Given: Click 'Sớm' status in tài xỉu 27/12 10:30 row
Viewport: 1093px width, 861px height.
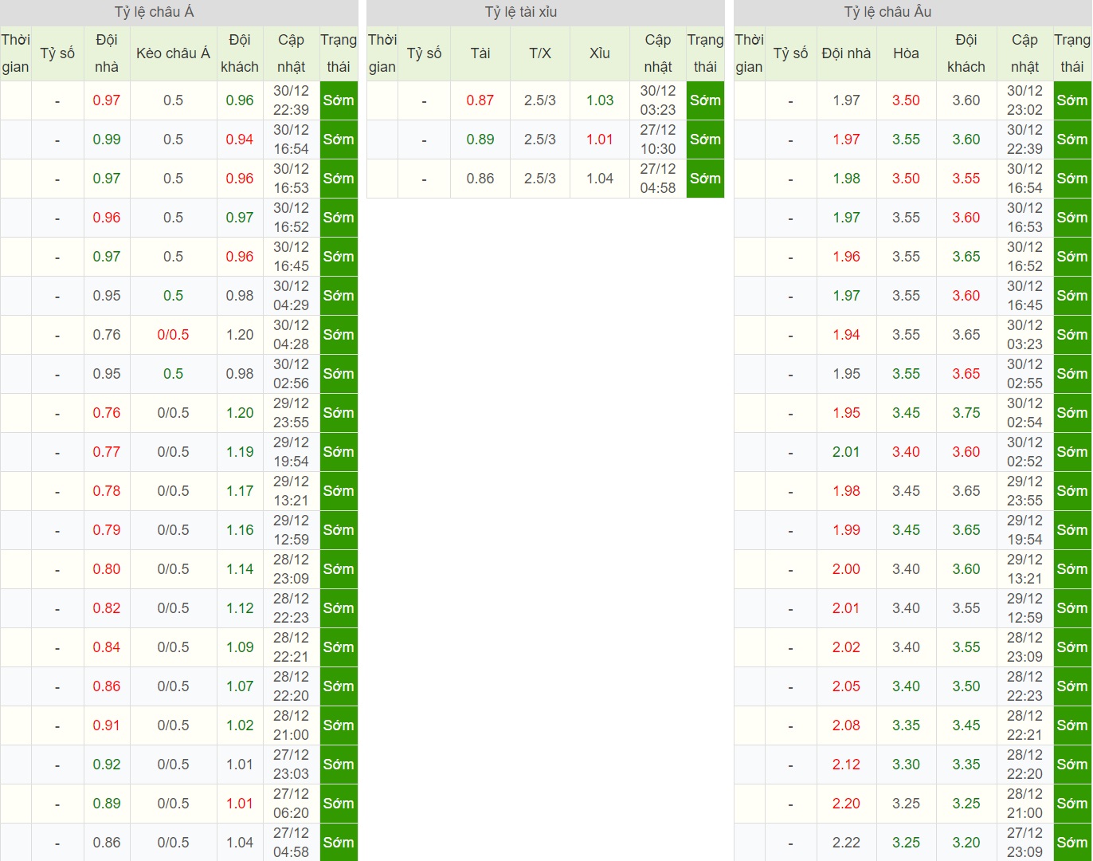Looking at the screenshot, I should point(705,140).
